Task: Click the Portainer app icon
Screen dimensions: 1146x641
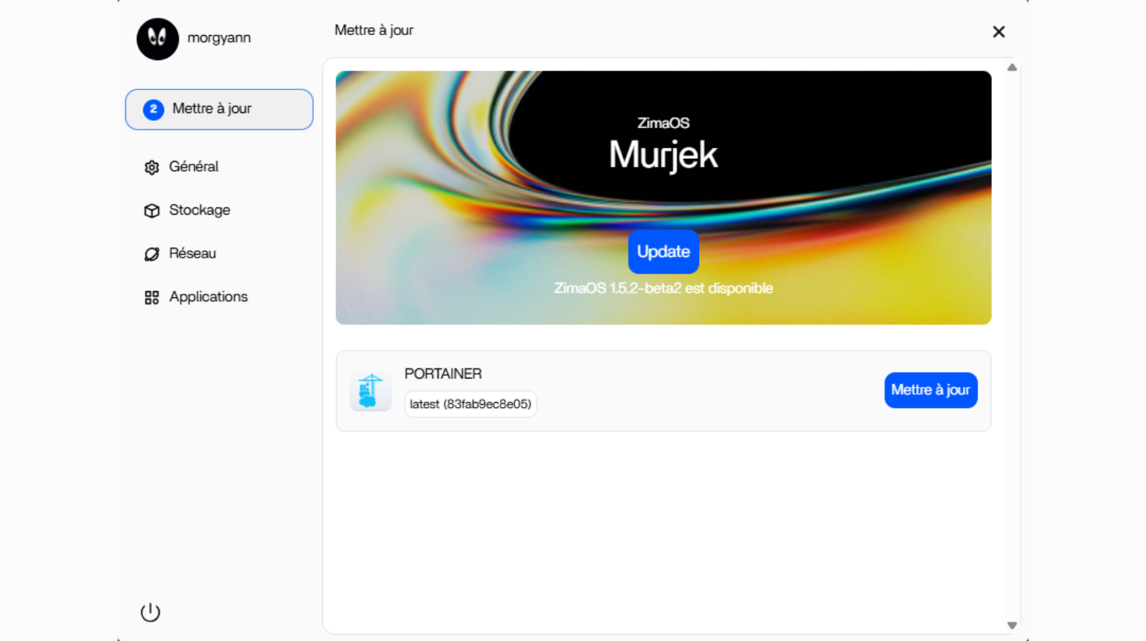Action: point(370,391)
